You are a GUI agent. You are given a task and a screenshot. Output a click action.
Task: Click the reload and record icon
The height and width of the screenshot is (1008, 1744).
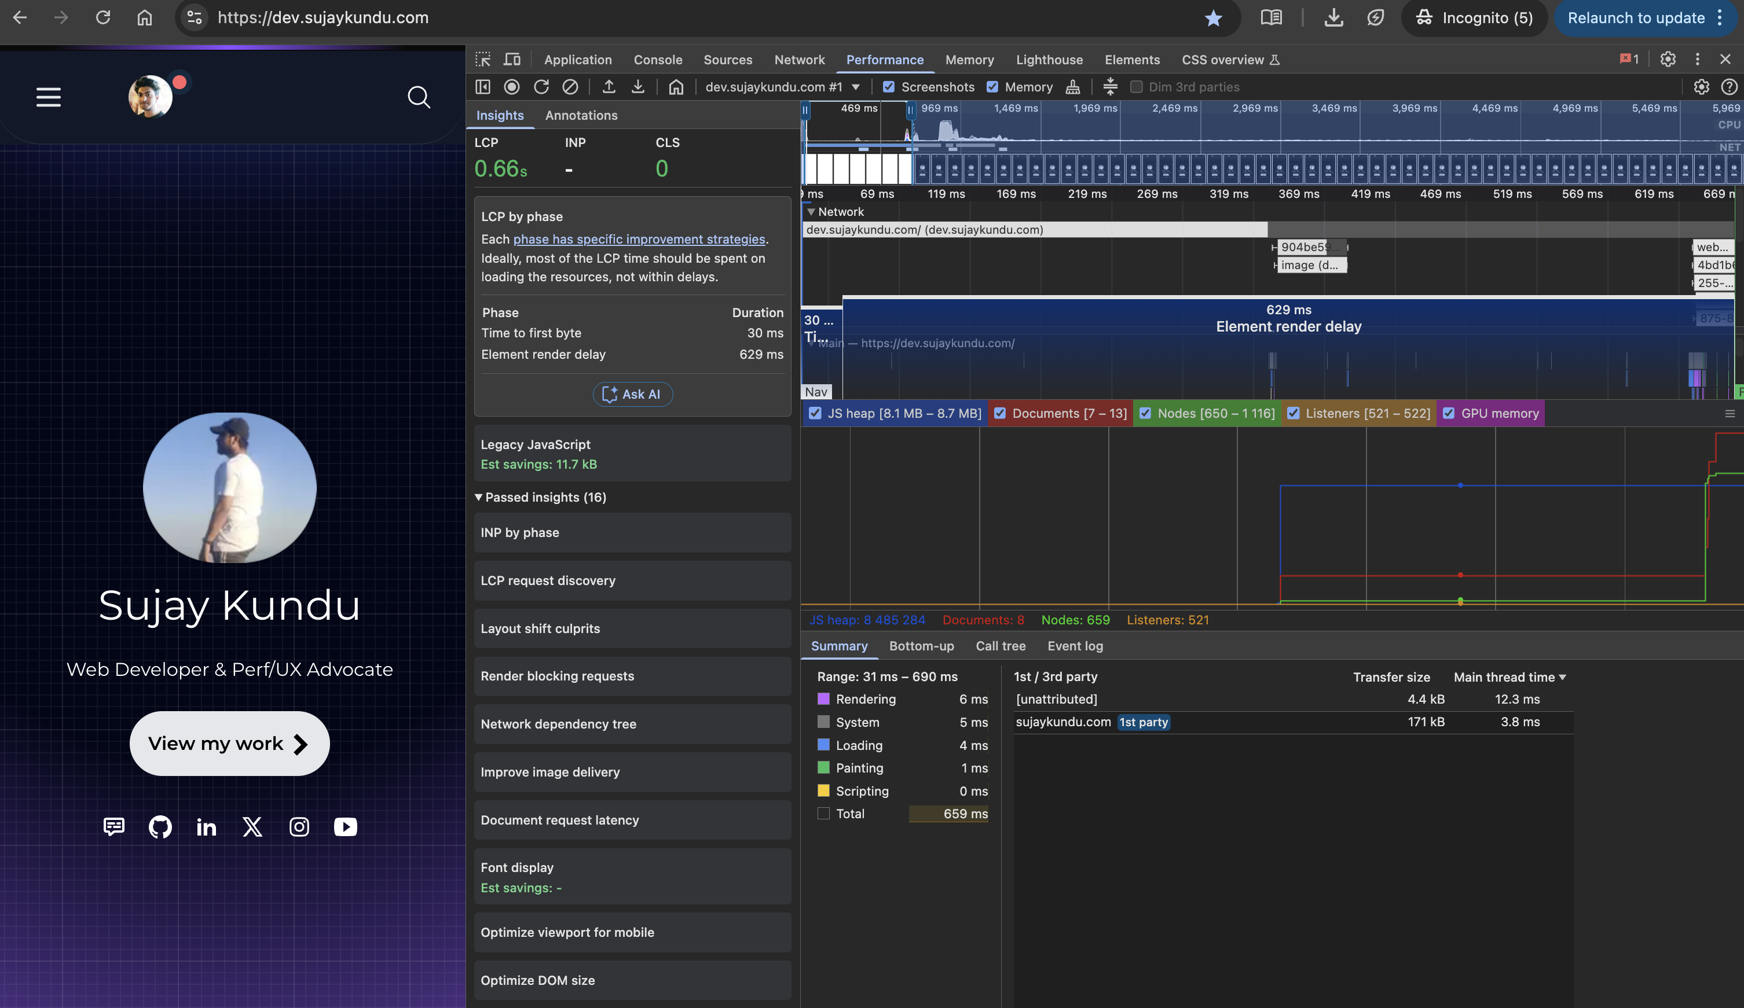click(x=541, y=86)
